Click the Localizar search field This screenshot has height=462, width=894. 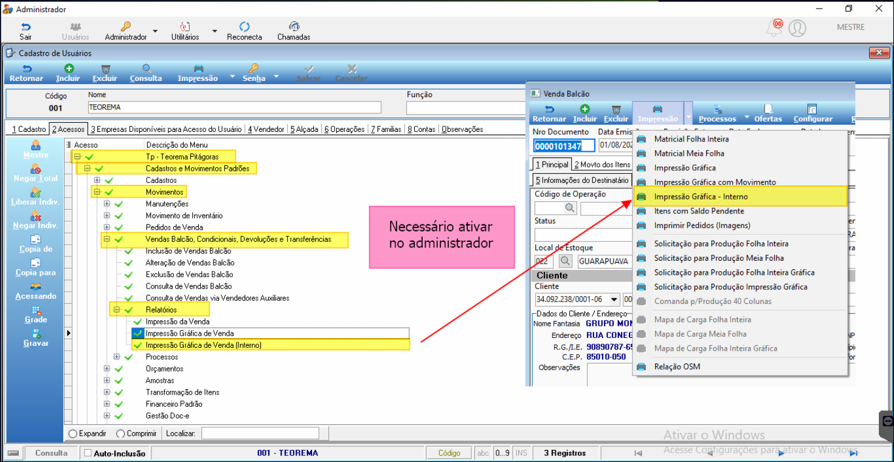(x=260, y=433)
